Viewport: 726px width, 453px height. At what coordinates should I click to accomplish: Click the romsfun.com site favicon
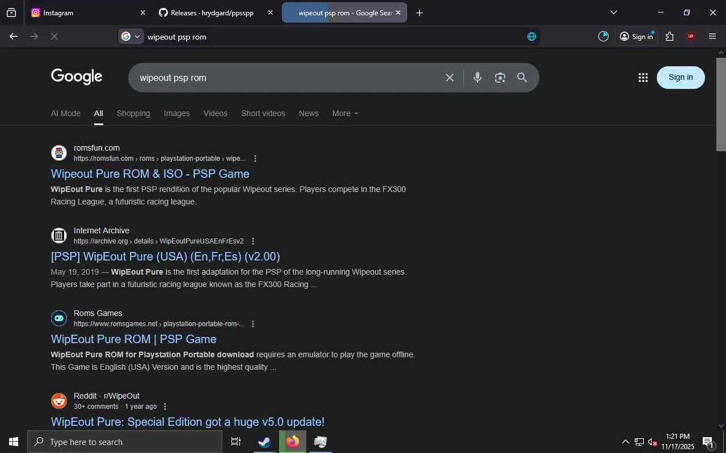point(59,153)
